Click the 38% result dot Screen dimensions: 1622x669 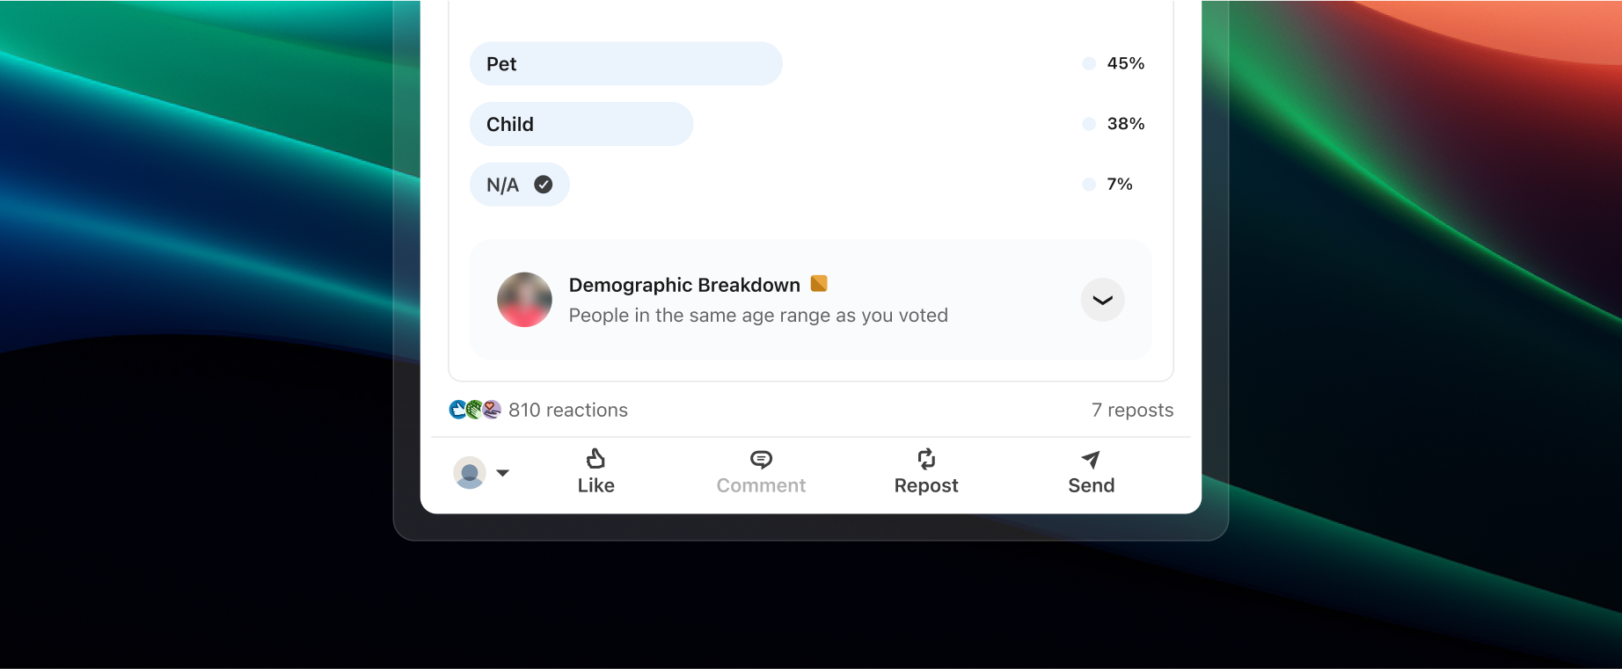[1089, 124]
